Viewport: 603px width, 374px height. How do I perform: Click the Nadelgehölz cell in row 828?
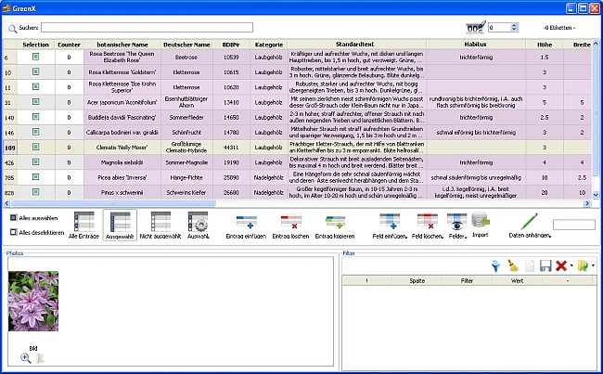click(269, 192)
